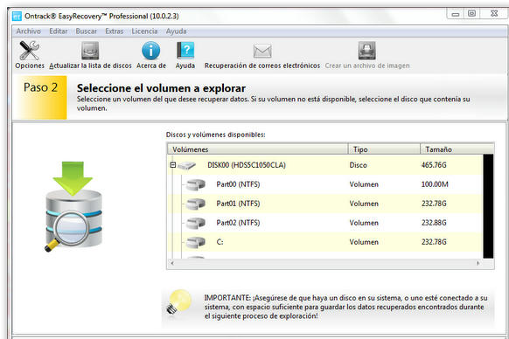Screen dimensions: 509x339
Task: Open the Acerca de info icon
Action: (x=151, y=51)
